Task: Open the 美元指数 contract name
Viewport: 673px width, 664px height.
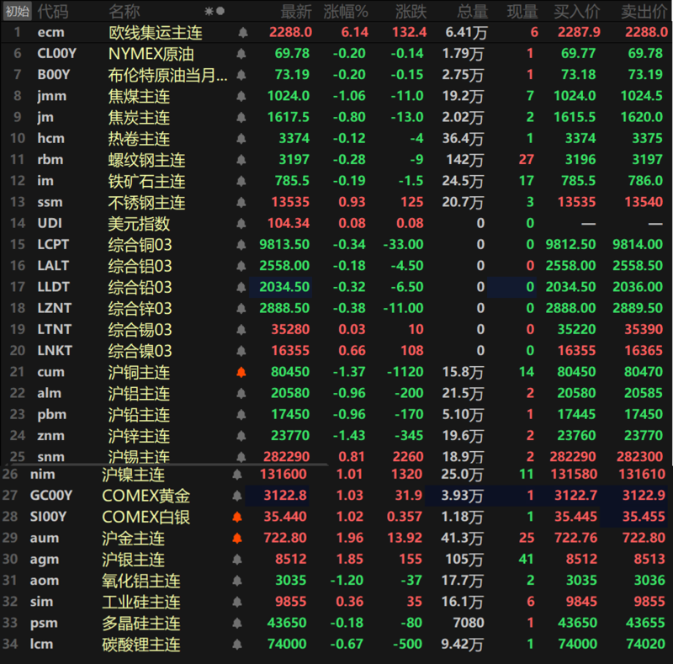Action: click(139, 223)
